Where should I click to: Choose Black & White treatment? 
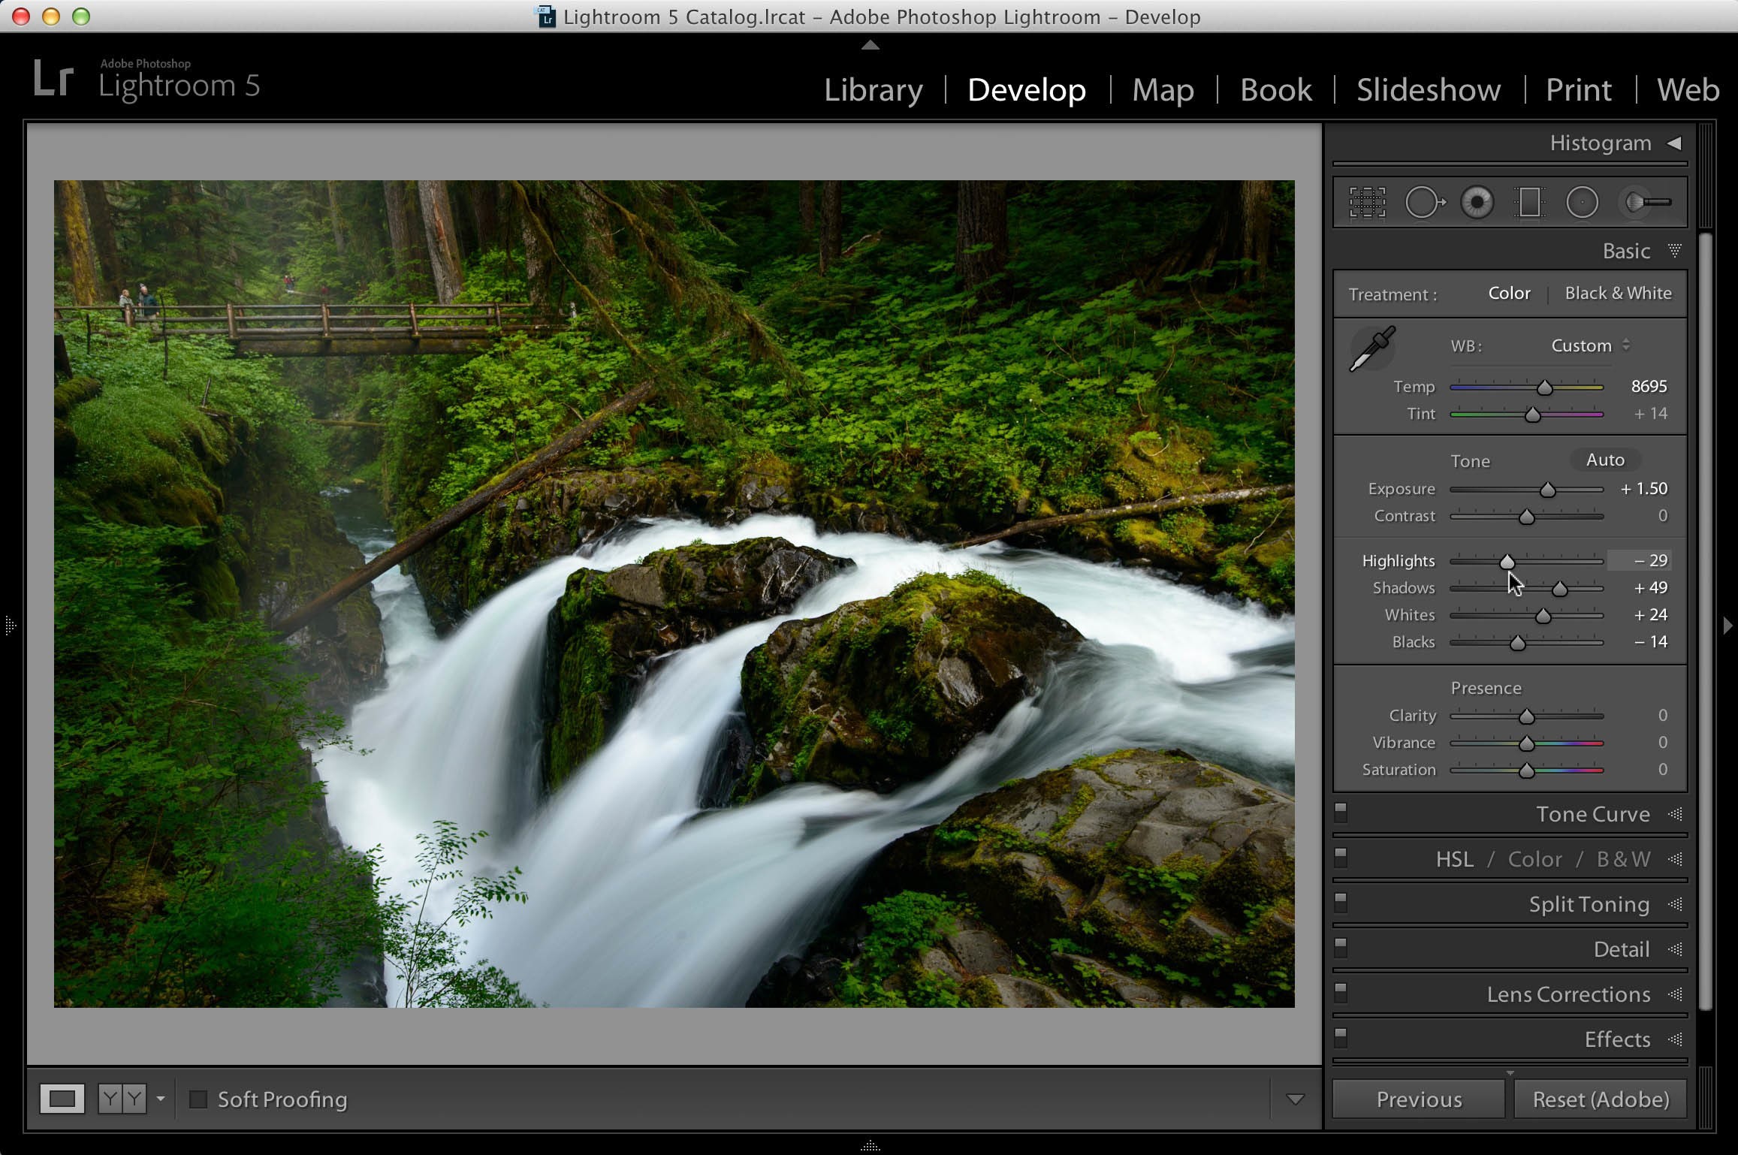tap(1618, 293)
